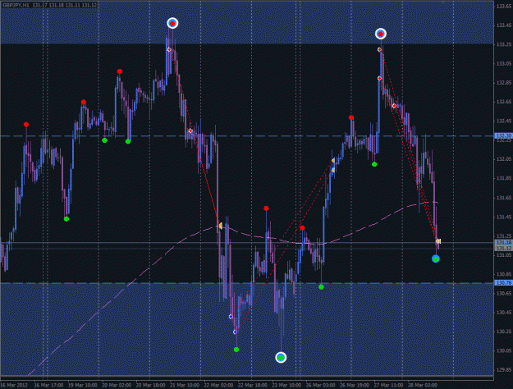The image size is (513, 389).
Task: Click the 132.85 price axis label
Action: [504, 82]
